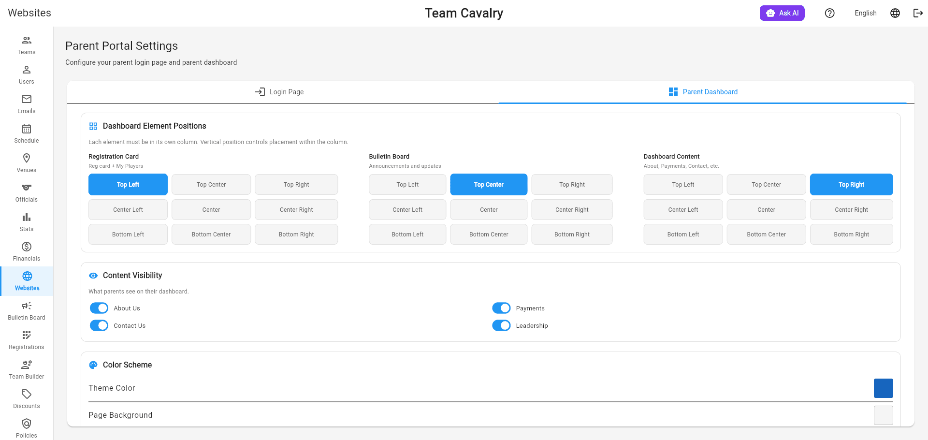This screenshot has width=928, height=440.
Task: Set Registration Card to Center Left
Action: coord(128,210)
